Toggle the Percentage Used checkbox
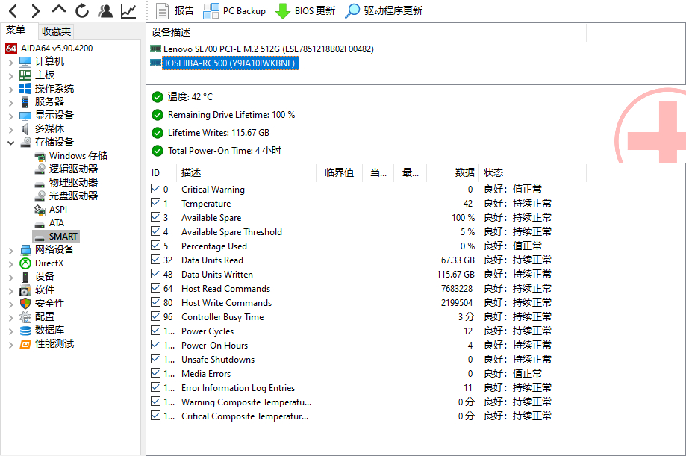Image resolution: width=686 pixels, height=456 pixels. pos(155,245)
